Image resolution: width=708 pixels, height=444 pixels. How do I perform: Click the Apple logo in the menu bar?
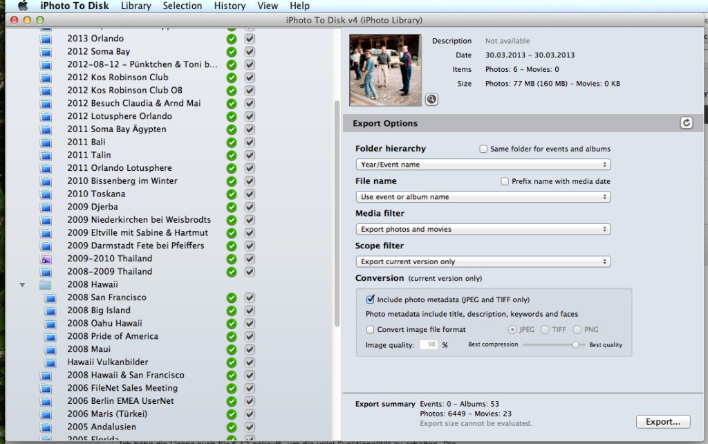pyautogui.click(x=22, y=6)
